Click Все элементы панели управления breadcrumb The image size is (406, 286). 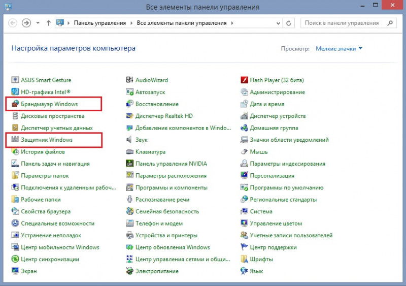pos(182,23)
